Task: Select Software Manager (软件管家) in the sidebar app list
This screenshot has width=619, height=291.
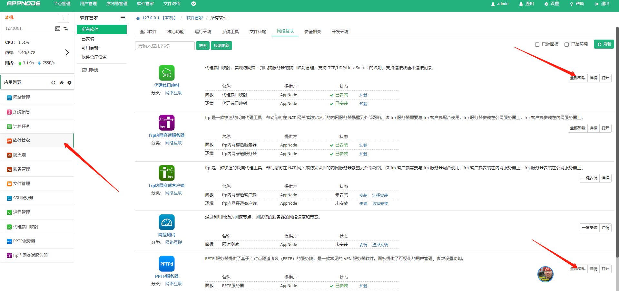Action: click(37, 141)
